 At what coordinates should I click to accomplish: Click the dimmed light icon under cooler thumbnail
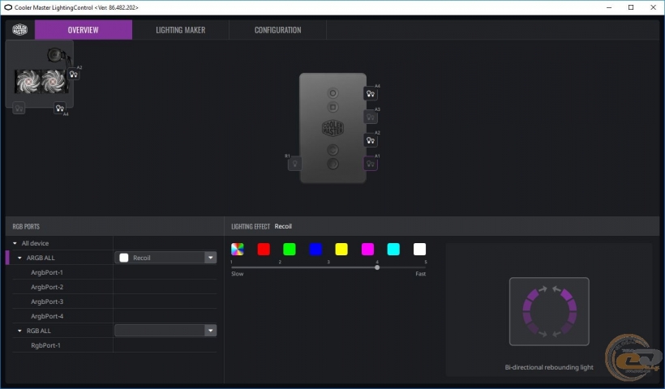click(19, 108)
